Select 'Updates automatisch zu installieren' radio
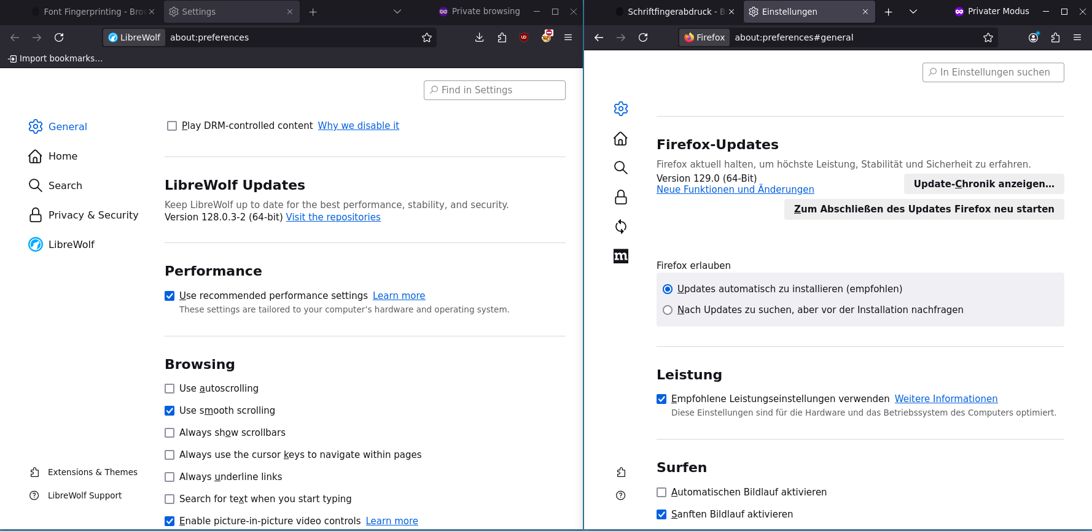This screenshot has height=531, width=1092. tap(668, 289)
